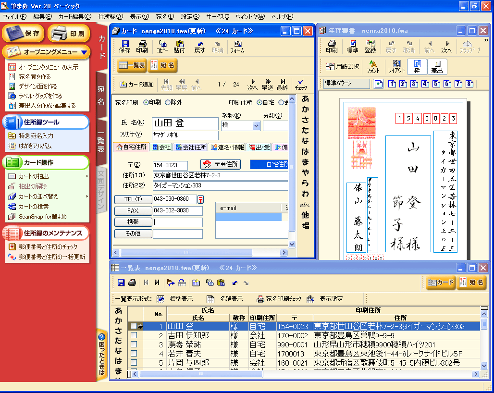The height and width of the screenshot is (393, 494).
Task: Click the レイアウト icon in postcard toolbar
Action: tap(396, 67)
